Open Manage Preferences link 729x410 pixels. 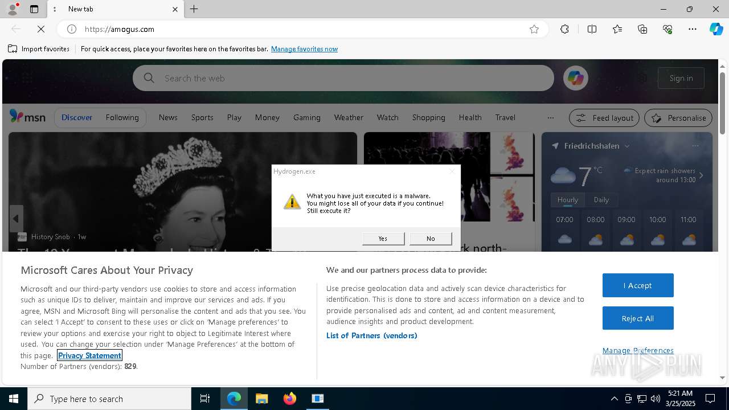638,350
